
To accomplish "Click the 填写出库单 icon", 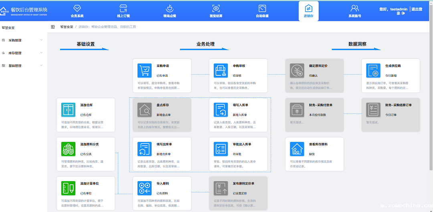I will tap(144, 149).
